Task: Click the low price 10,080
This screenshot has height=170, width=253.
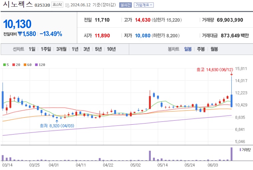Action: click(x=142, y=35)
